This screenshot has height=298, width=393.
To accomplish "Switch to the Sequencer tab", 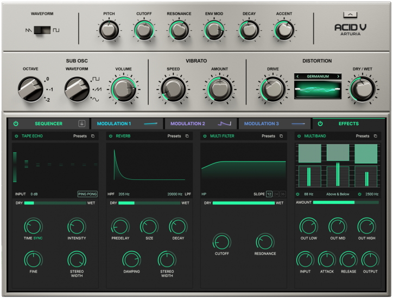I will click(x=49, y=124).
